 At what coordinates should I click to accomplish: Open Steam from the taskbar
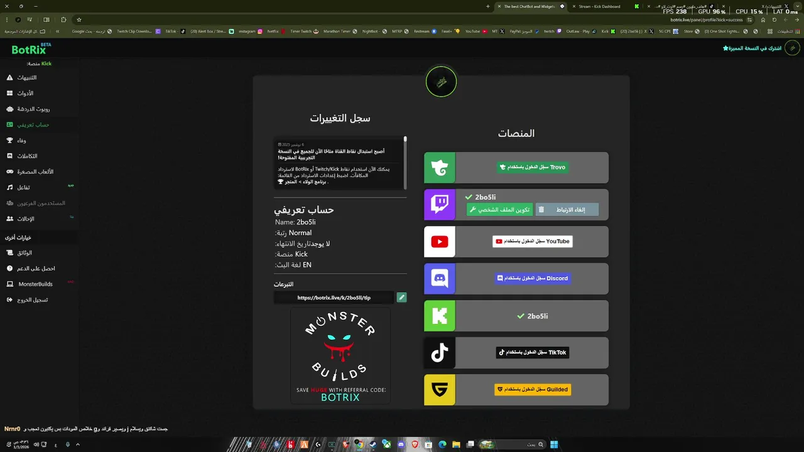373,444
